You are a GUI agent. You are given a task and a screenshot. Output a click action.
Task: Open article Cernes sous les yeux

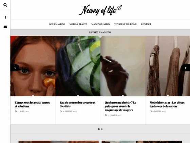coord(32,104)
